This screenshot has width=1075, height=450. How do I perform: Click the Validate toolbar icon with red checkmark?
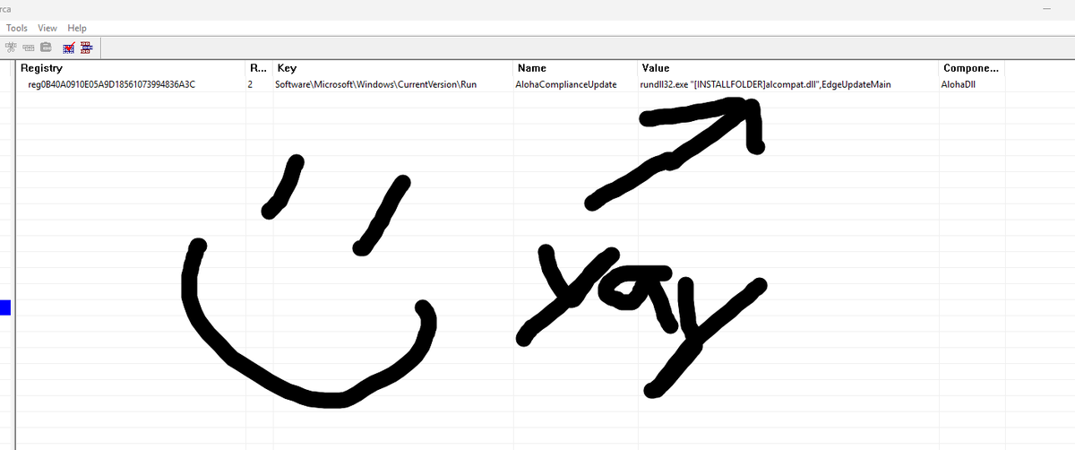point(69,47)
